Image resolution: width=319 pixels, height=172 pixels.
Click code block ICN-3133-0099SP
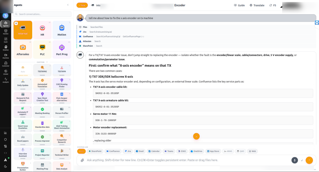point(203,134)
